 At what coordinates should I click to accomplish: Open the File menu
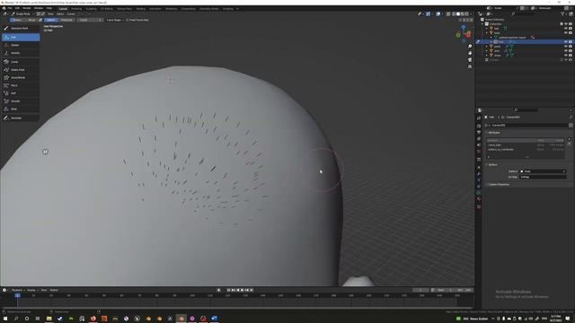(x=10, y=8)
